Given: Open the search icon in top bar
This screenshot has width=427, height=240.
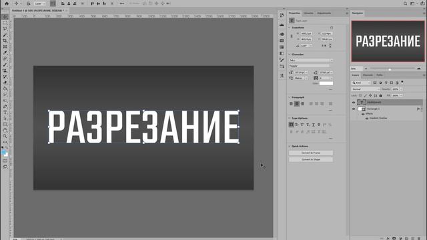Looking at the screenshot, I should click(405, 3).
